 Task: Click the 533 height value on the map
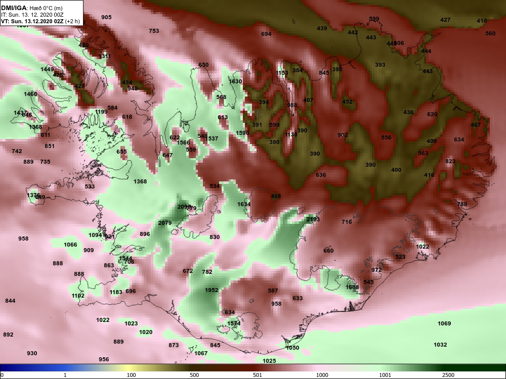(90, 186)
